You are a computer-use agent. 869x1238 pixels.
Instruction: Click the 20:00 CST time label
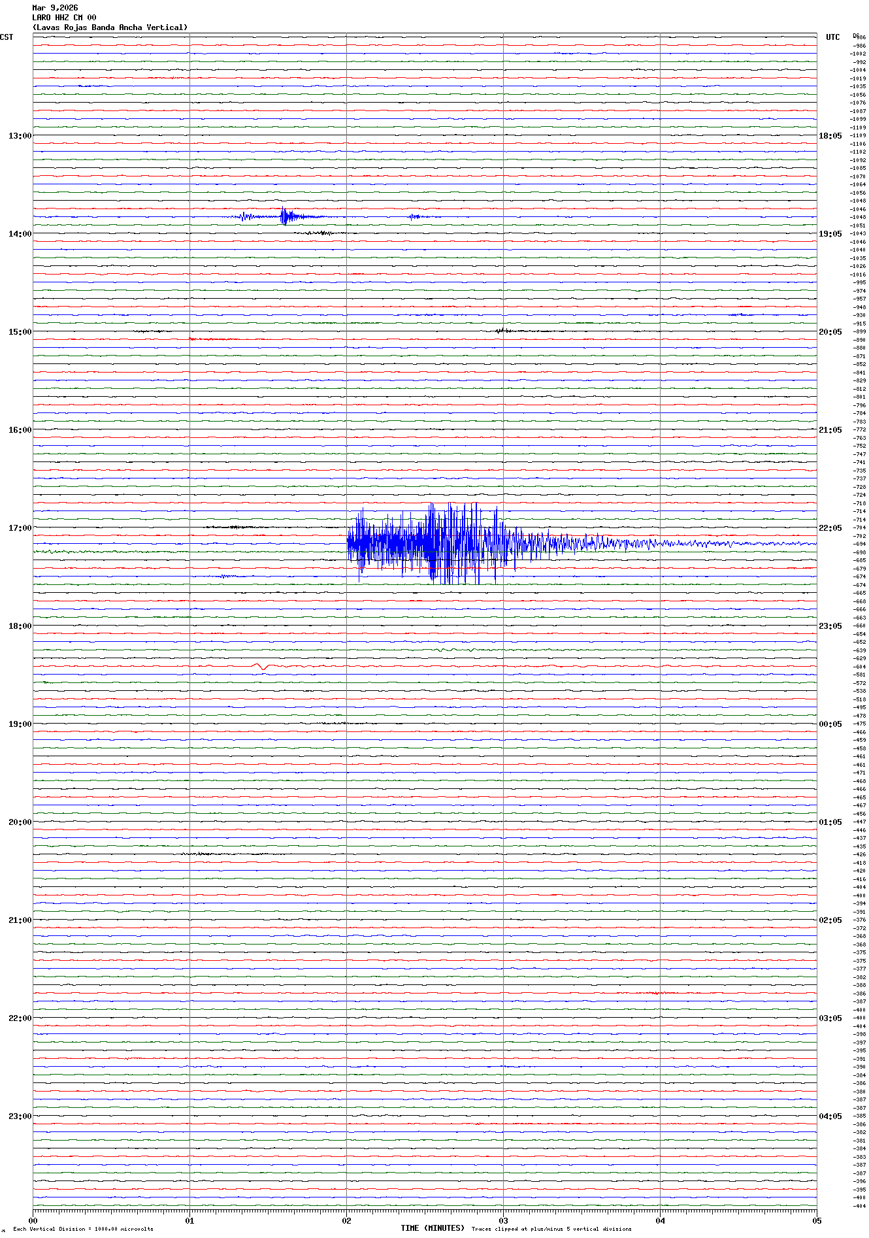[20, 822]
